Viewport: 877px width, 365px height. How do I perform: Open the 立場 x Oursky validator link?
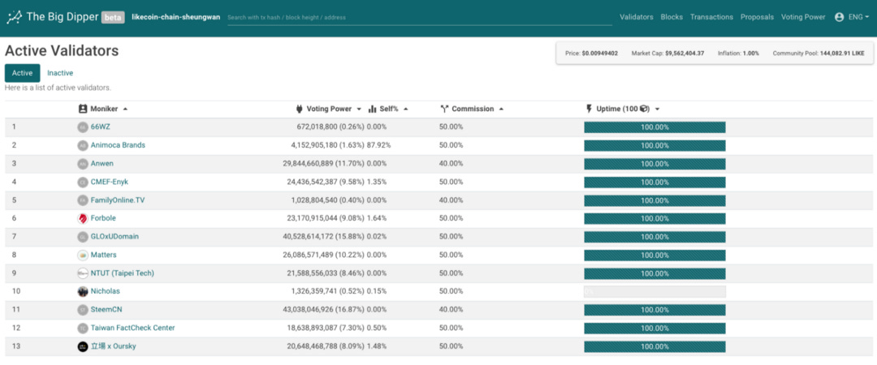pyautogui.click(x=113, y=346)
